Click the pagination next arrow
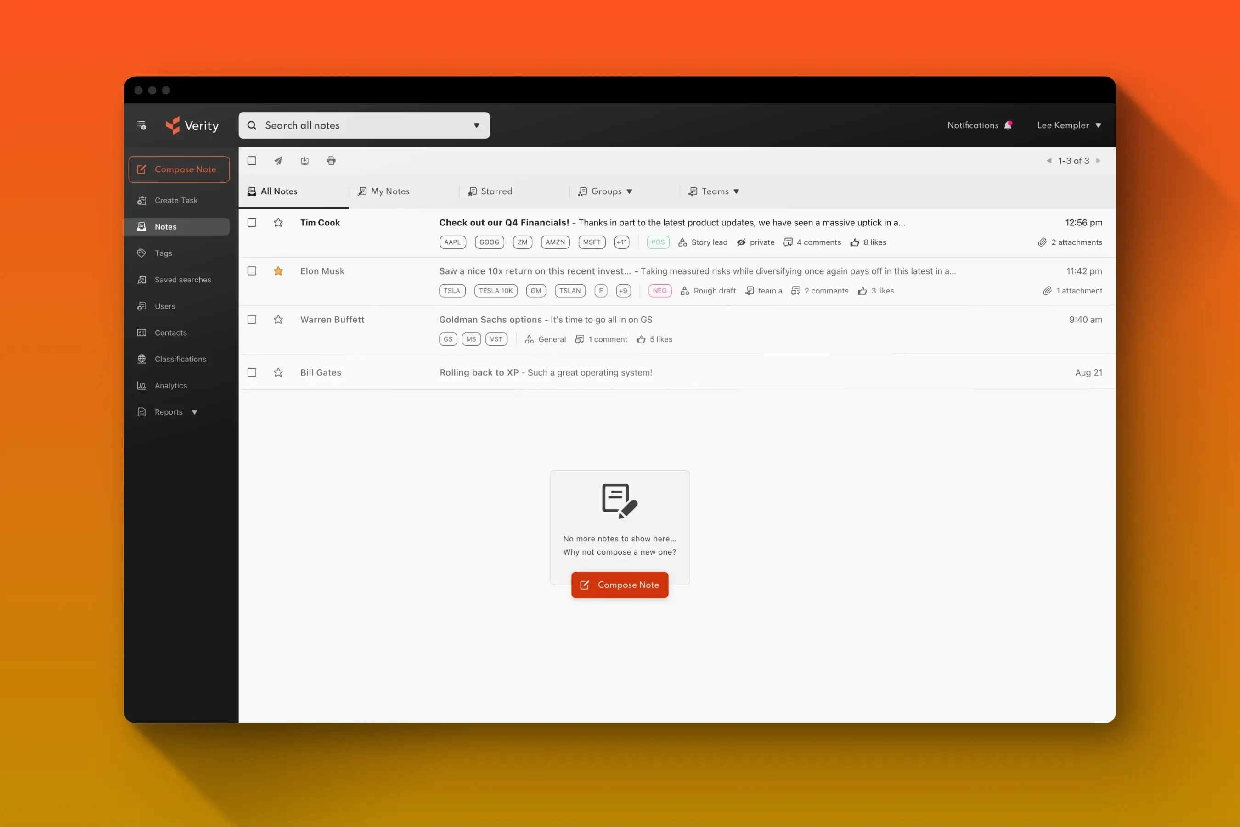The image size is (1240, 827). point(1099,161)
